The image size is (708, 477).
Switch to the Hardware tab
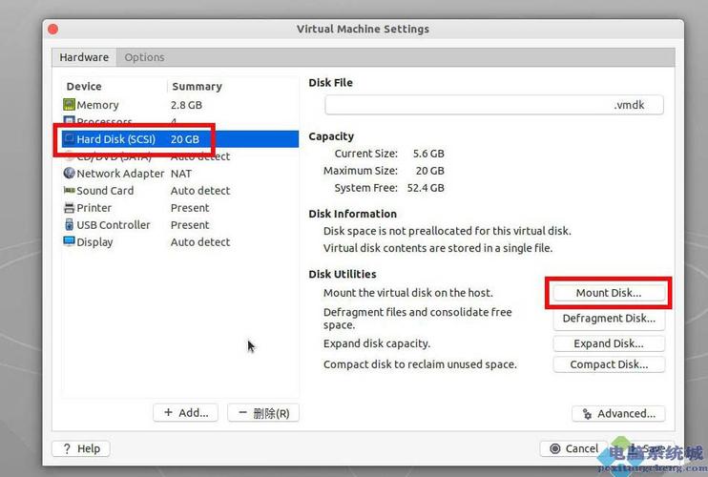tap(84, 57)
